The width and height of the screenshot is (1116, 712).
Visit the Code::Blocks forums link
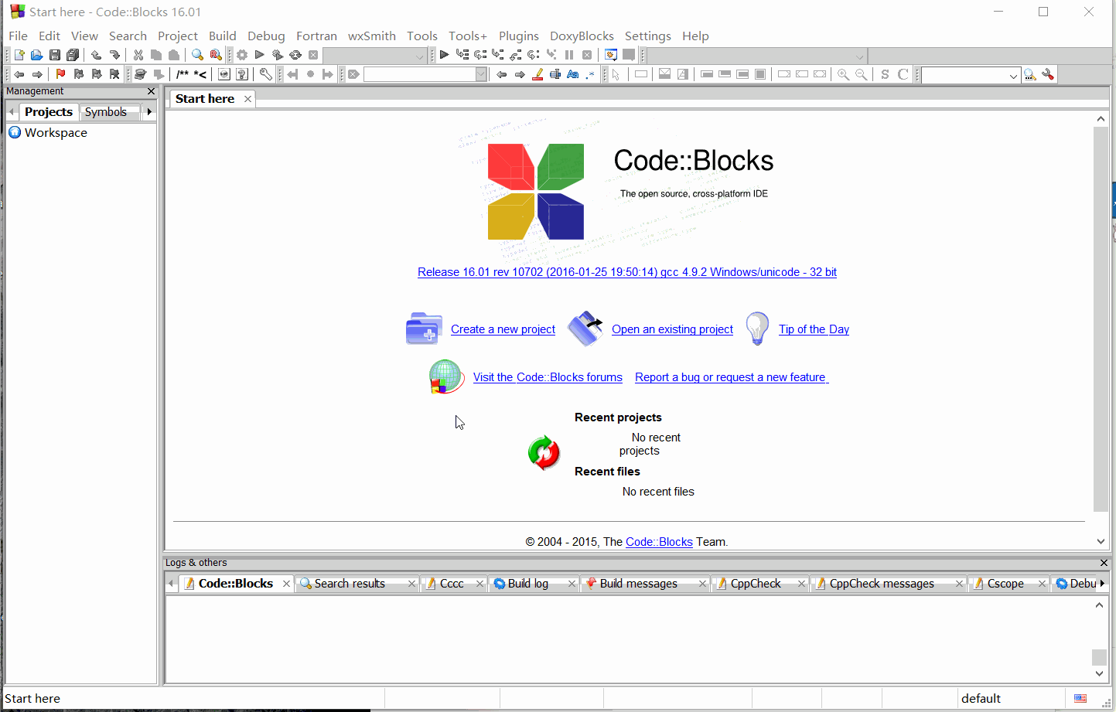click(548, 377)
